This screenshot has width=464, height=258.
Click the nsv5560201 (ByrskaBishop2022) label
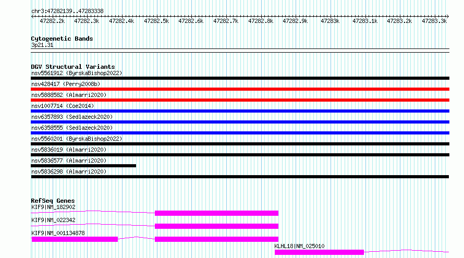pos(77,139)
